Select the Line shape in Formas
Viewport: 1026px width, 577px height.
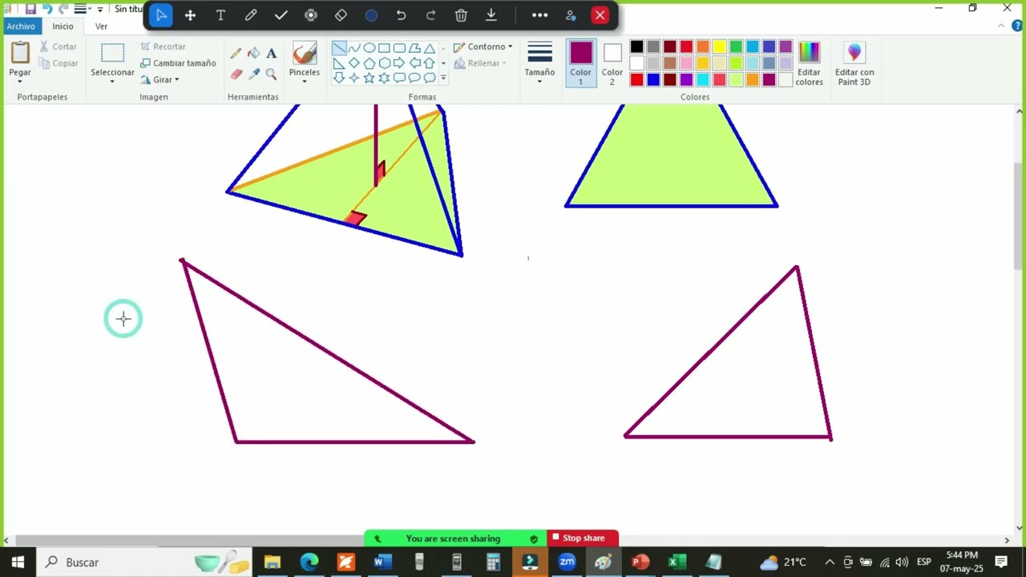tap(339, 48)
